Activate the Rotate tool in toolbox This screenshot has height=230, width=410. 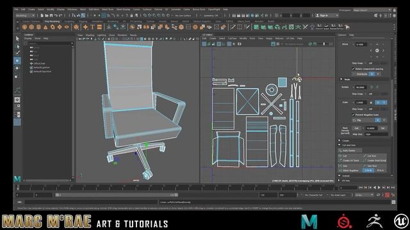point(17,68)
